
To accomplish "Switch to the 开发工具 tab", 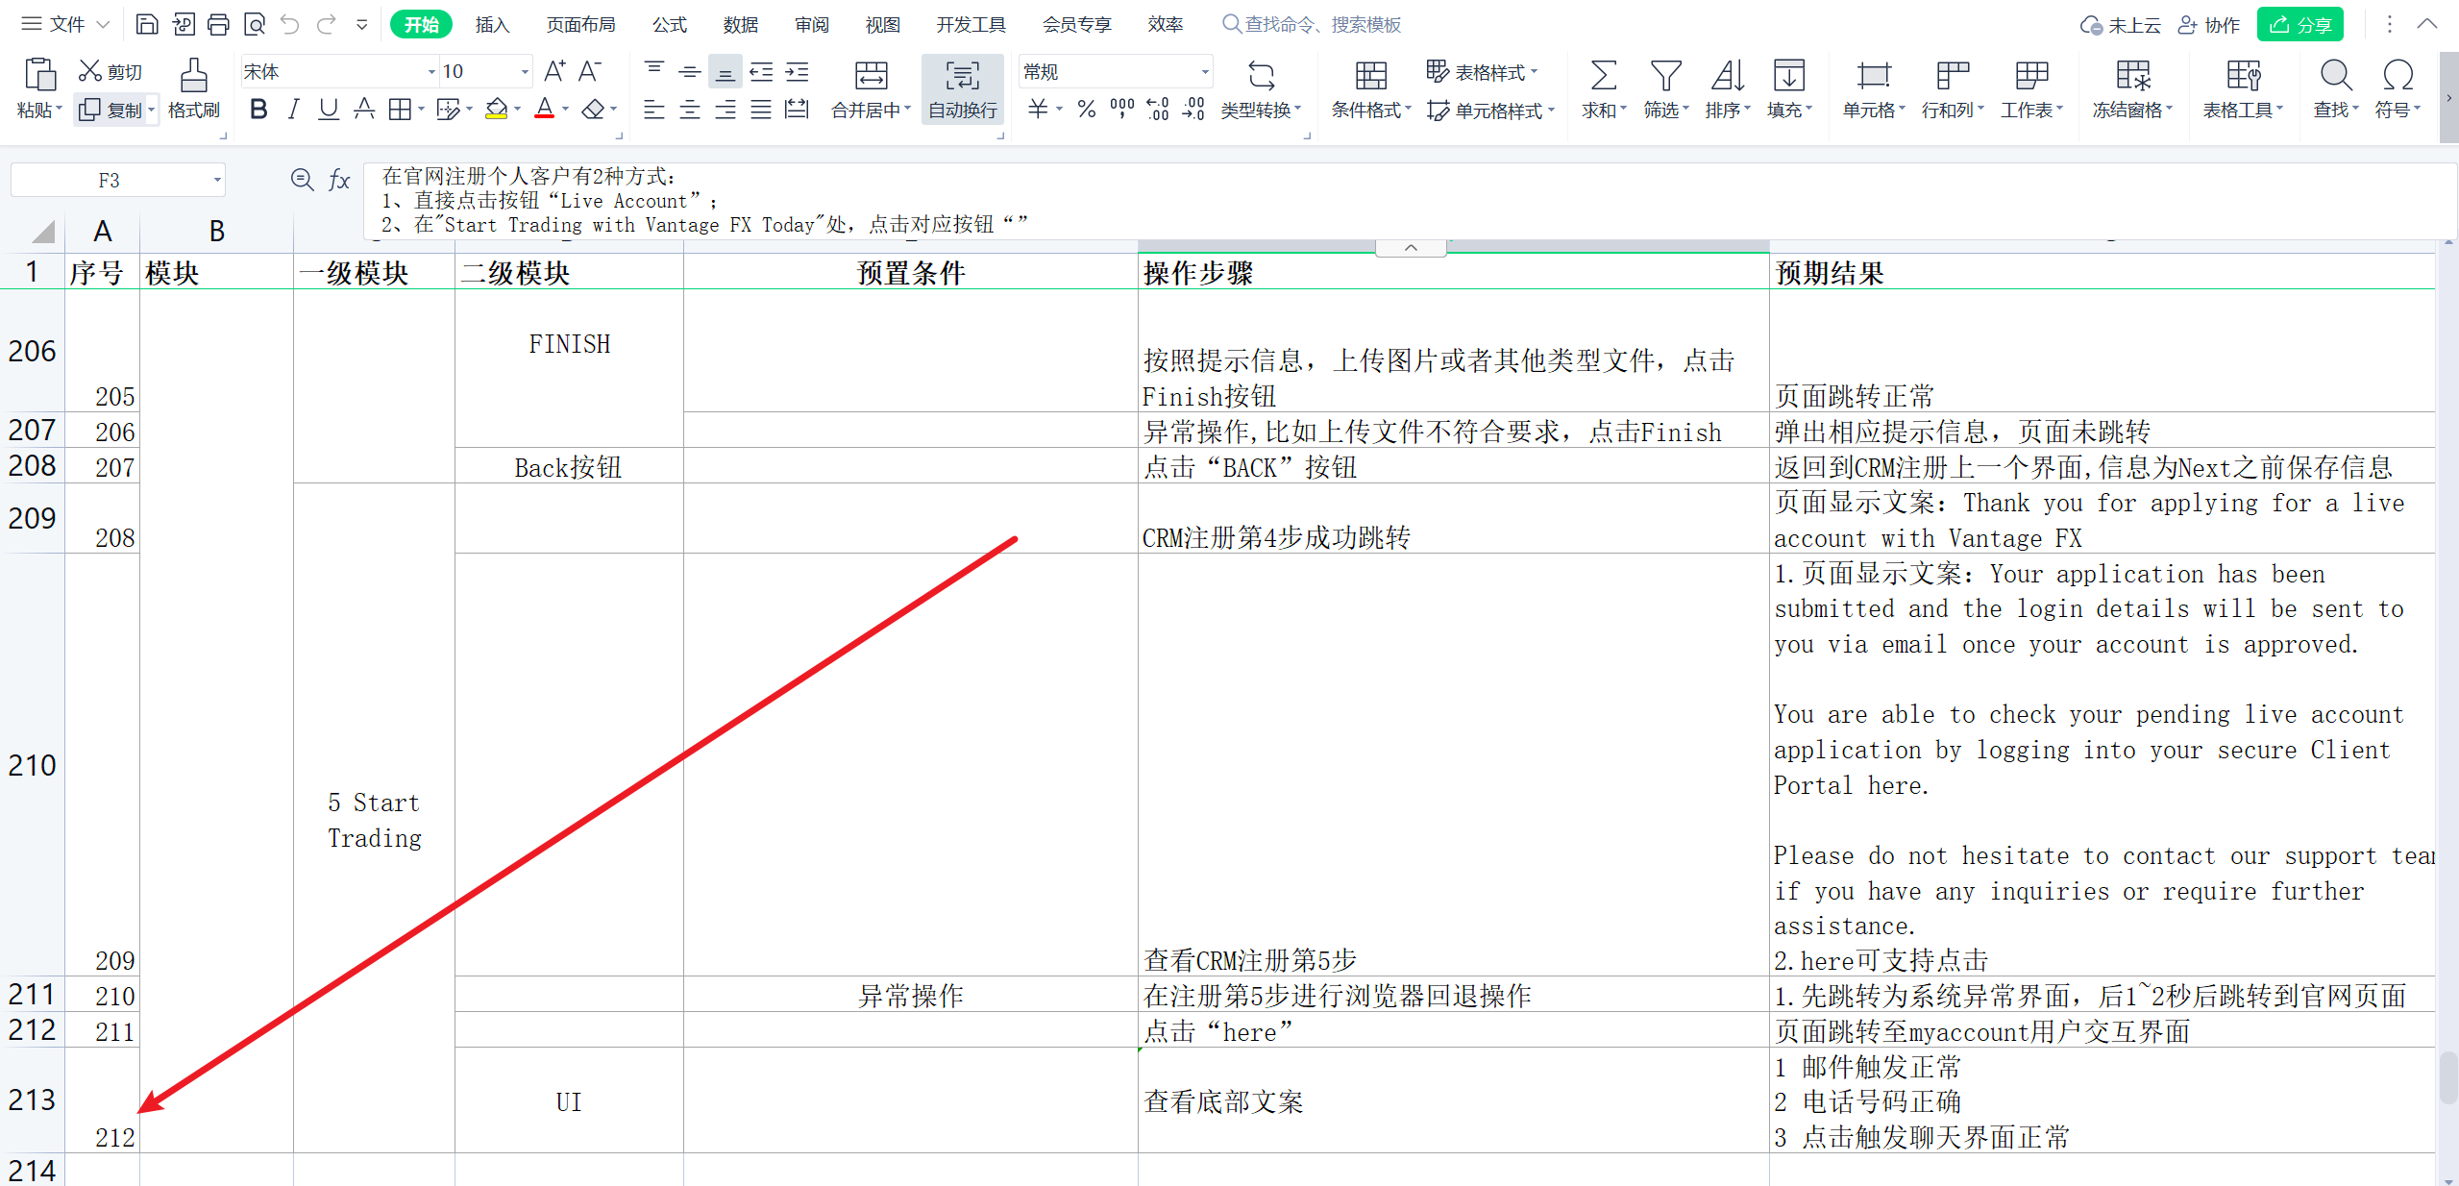I will (x=971, y=24).
